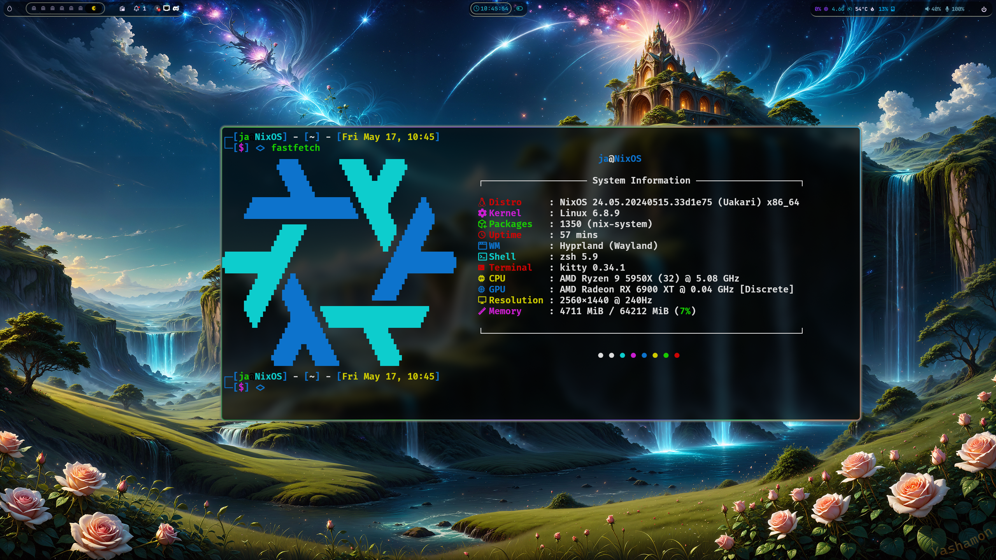The width and height of the screenshot is (996, 560).
Task: Switch to the first ghost workspace
Action: pos(34,9)
